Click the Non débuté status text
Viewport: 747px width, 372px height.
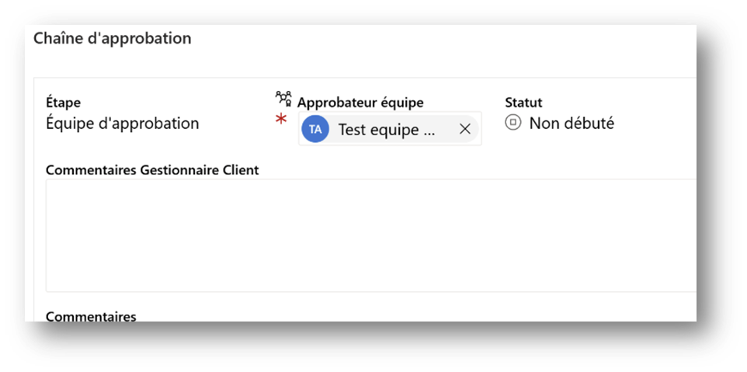[572, 123]
